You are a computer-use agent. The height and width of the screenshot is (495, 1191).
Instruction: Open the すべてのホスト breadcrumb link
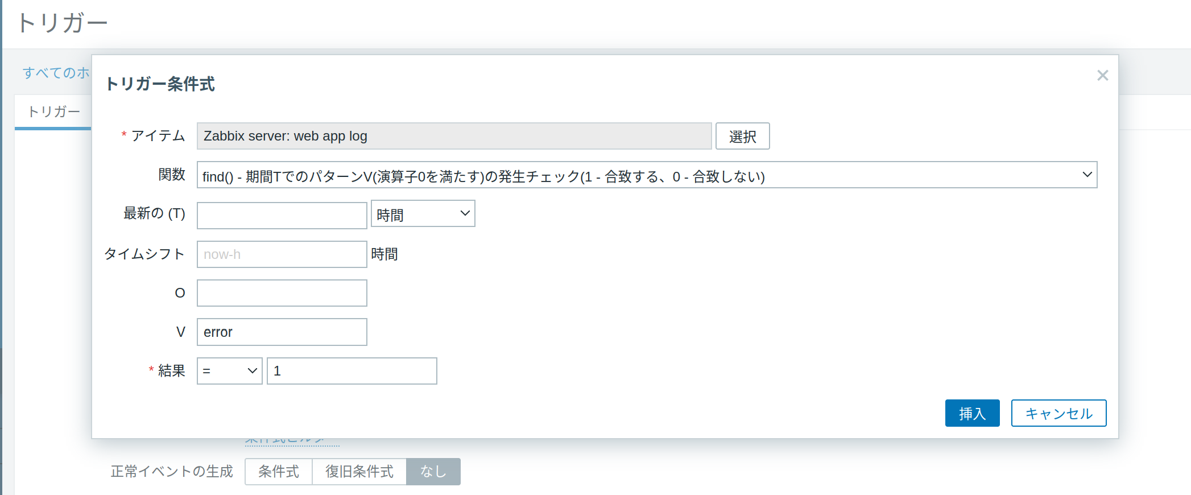click(x=56, y=73)
